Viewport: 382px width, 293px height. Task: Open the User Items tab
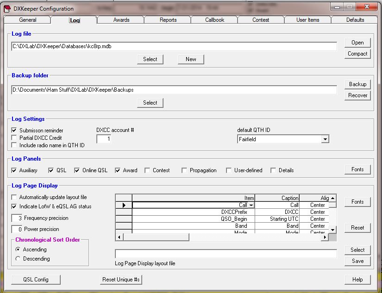307,20
